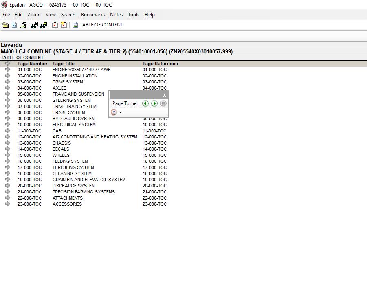Click page number 07-000-TOC

[x=29, y=106]
